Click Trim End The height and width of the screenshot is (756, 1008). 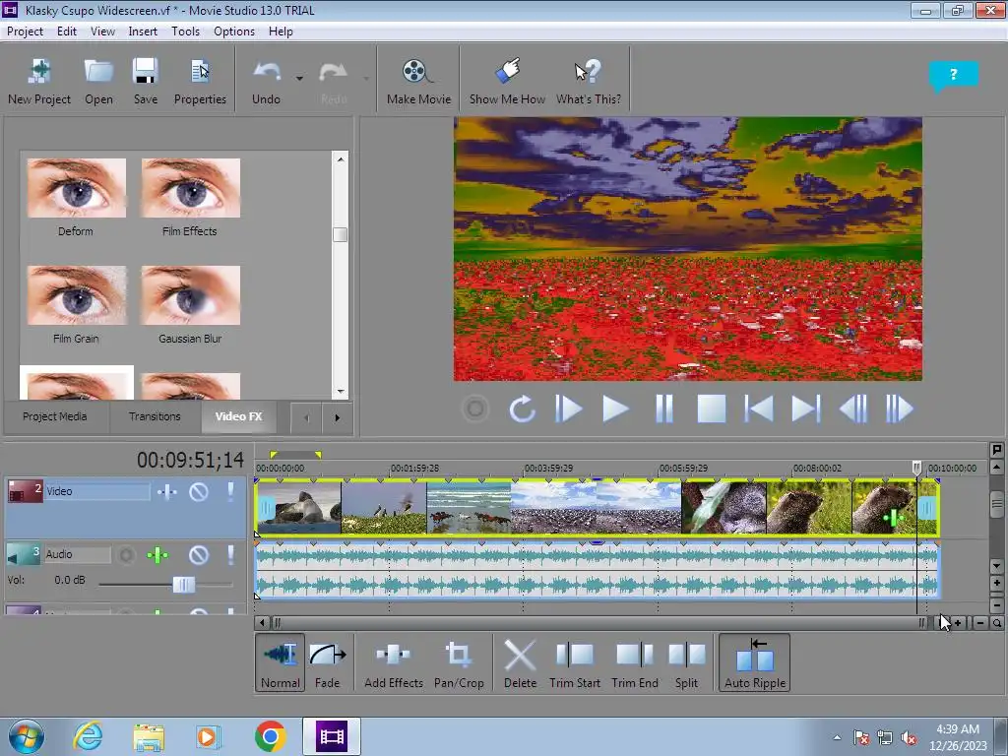[x=635, y=662]
